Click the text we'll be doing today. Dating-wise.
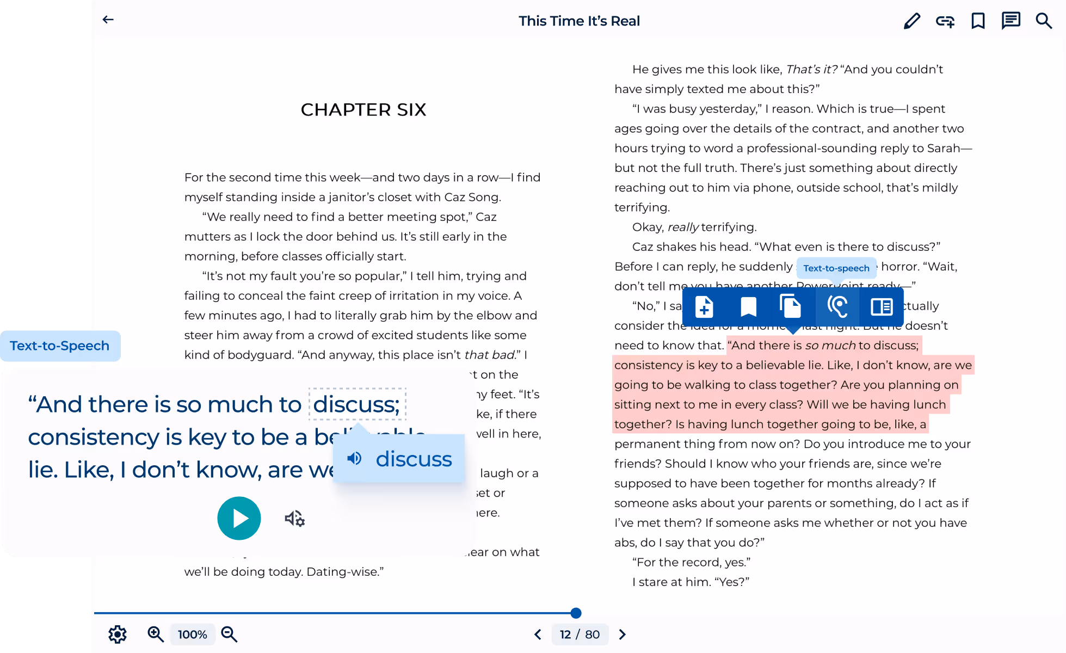The height and width of the screenshot is (653, 1066). point(284,572)
